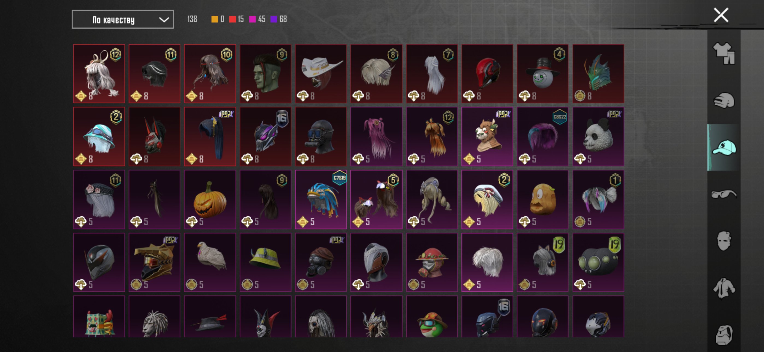Select the jack-o'-lantern pumpkin head item
The width and height of the screenshot is (764, 352).
pyautogui.click(x=210, y=199)
